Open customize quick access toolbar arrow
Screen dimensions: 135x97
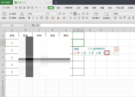click(x=44, y=8)
